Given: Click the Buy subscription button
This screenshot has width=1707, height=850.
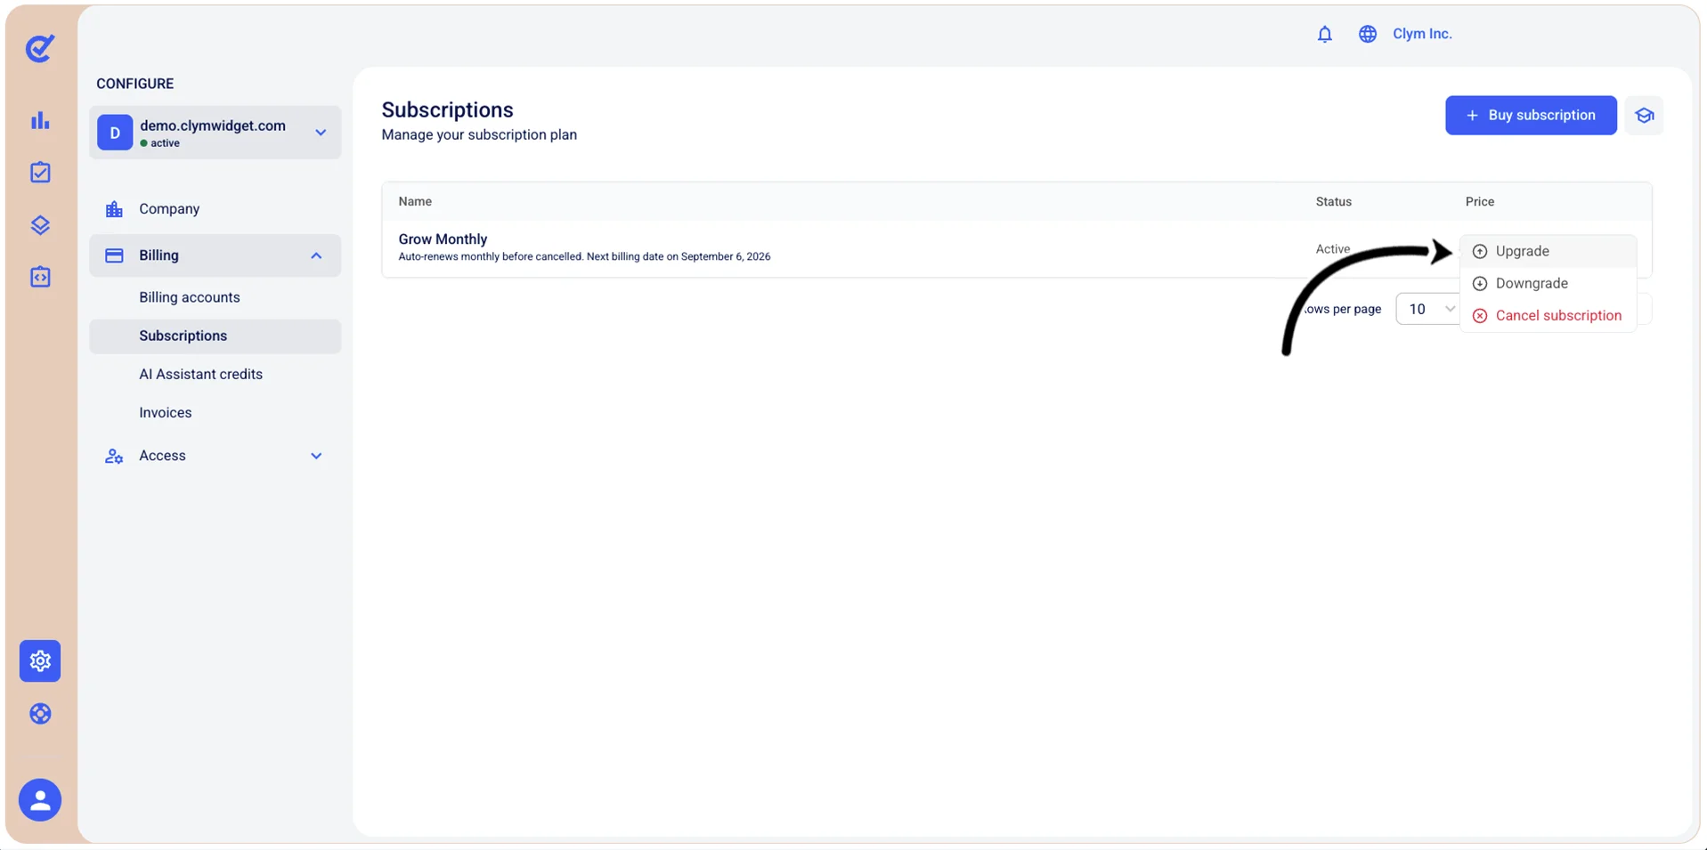Looking at the screenshot, I should tap(1531, 116).
